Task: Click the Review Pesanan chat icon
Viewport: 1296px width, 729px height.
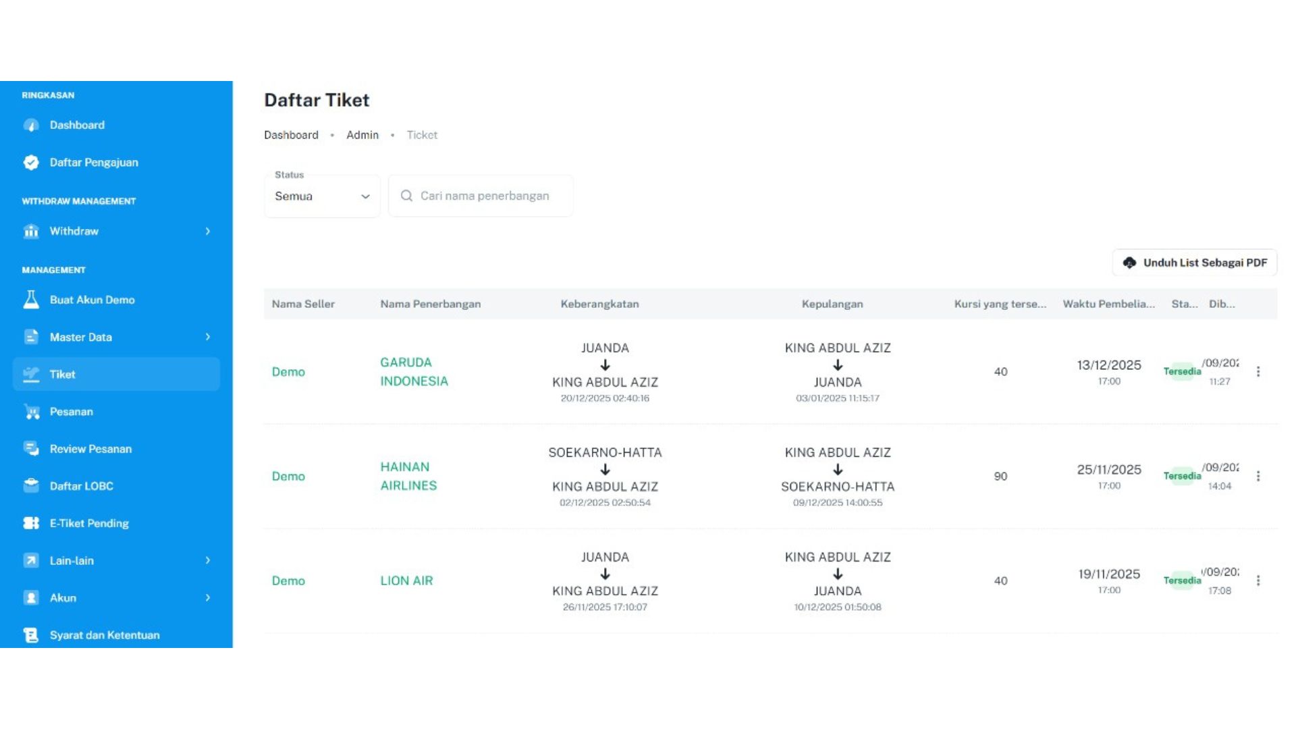Action: [31, 449]
